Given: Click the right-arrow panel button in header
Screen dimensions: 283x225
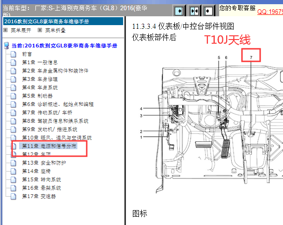Looking at the screenshot, I should pos(179,11).
